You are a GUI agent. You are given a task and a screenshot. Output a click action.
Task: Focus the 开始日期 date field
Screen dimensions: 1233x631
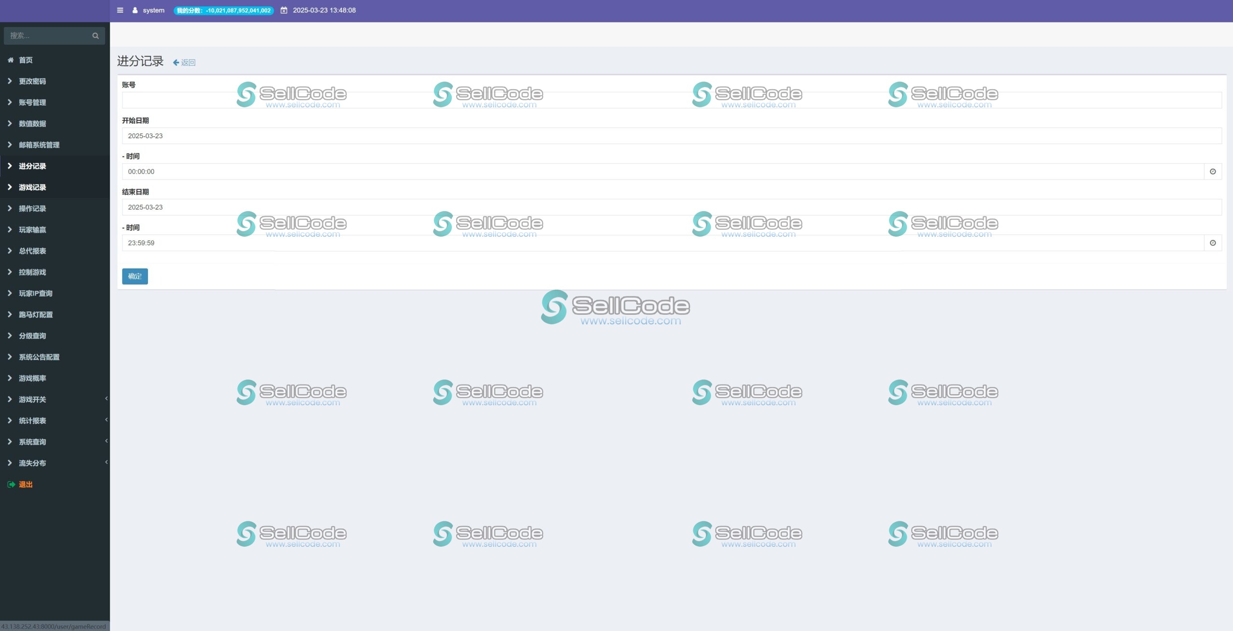click(672, 136)
